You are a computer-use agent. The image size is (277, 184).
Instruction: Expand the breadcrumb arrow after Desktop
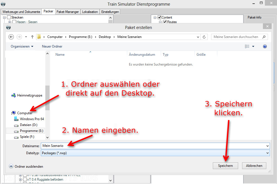tap(114, 37)
